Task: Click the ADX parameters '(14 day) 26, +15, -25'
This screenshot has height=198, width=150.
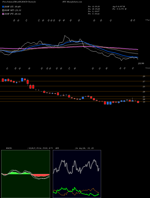Action: click(84, 148)
